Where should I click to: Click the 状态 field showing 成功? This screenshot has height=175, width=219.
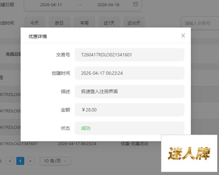(x=129, y=128)
